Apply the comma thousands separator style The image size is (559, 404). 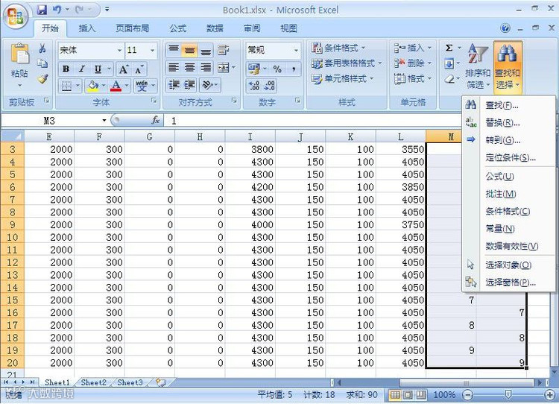pyautogui.click(x=294, y=69)
